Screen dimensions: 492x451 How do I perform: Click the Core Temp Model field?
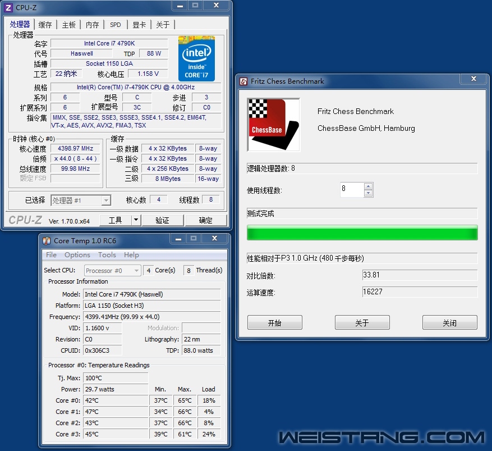tap(152, 294)
